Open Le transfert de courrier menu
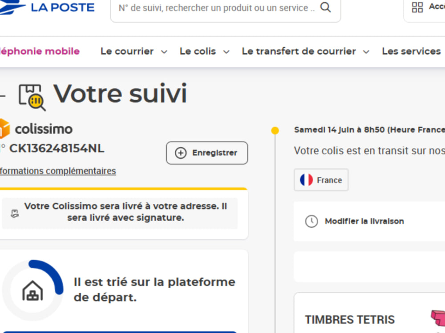 (x=299, y=51)
